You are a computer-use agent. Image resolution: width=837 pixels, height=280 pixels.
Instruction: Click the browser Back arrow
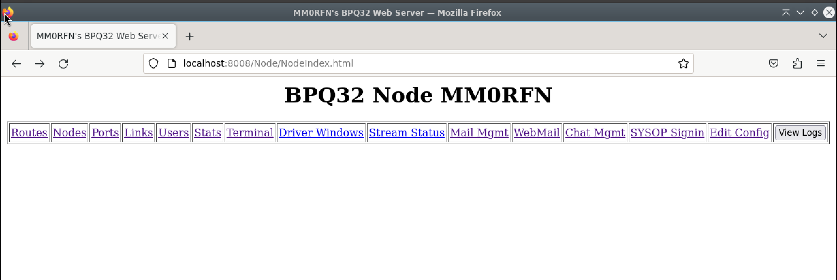click(16, 64)
